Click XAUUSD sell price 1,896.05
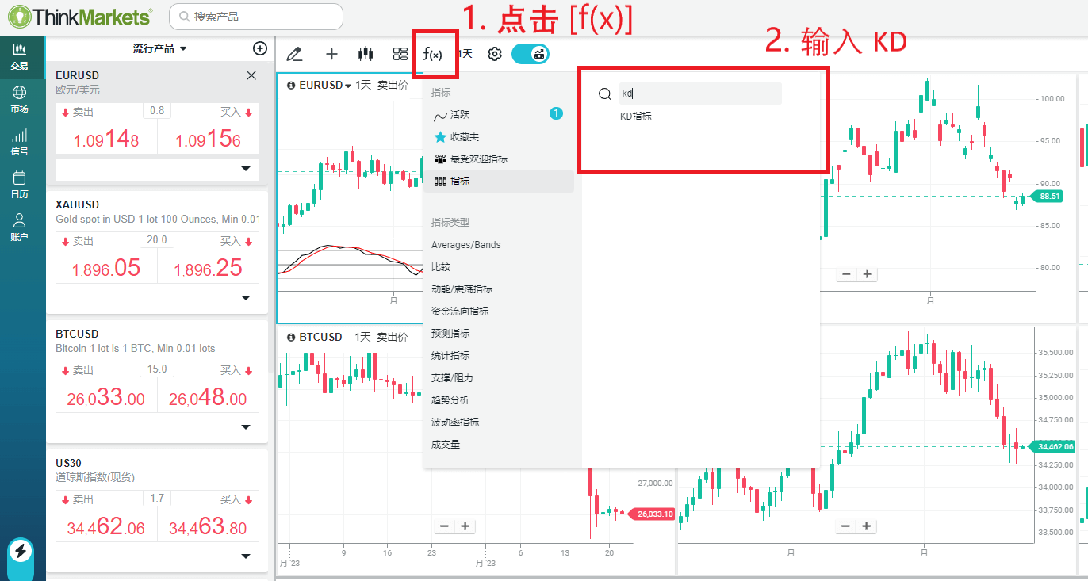 (x=106, y=269)
